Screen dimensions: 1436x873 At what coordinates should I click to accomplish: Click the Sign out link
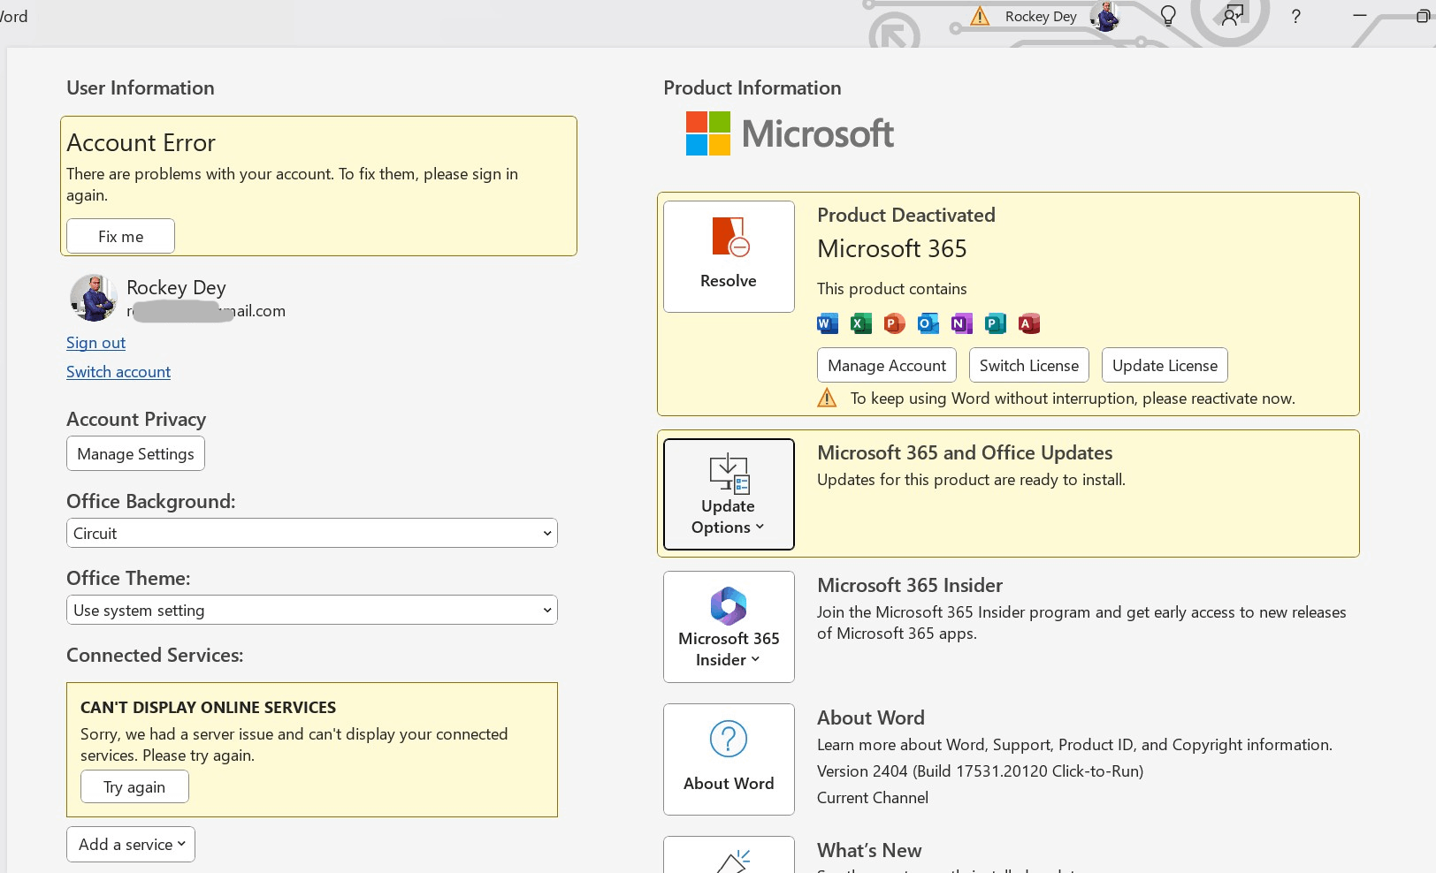(95, 343)
